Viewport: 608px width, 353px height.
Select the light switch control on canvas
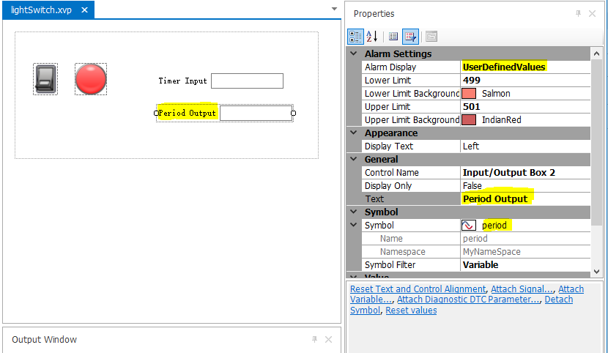(45, 79)
